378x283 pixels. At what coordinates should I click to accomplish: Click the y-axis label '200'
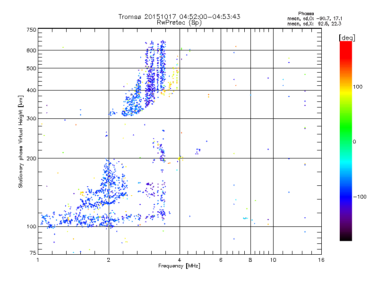tap(31, 158)
